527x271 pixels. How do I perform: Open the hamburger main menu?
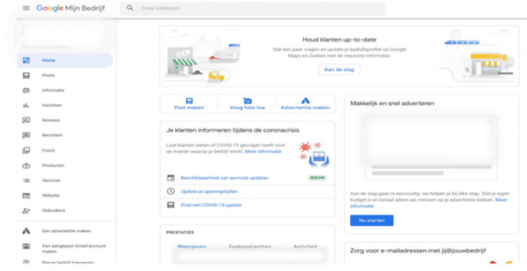26,8
